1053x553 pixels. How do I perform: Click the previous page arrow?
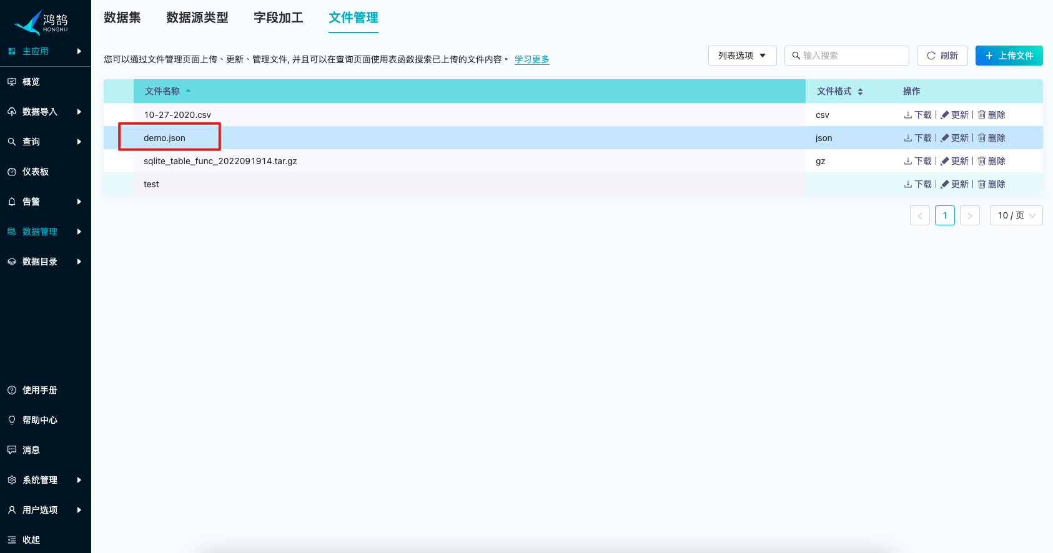point(920,215)
